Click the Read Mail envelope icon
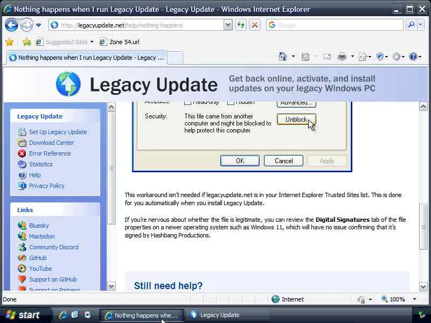The width and height of the screenshot is (431, 323). point(327,57)
